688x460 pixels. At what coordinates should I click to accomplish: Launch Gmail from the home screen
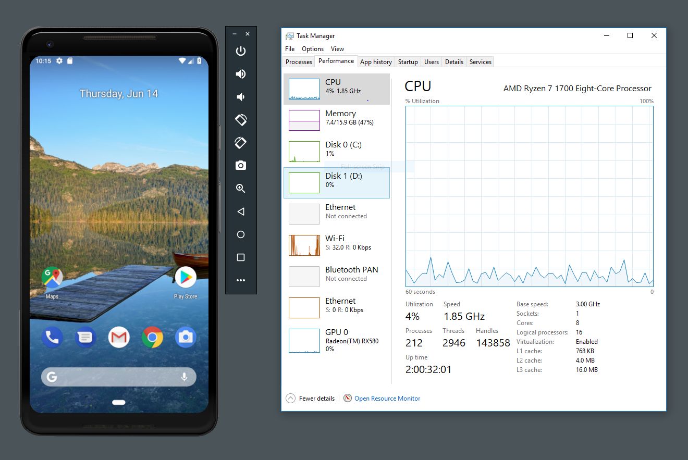118,338
